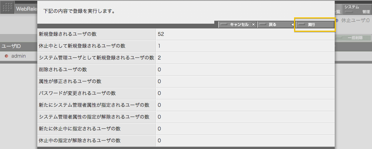Click the 休止中の指定が解除されるユーザの数 row
Image resolution: width=372 pixels, height=149 pixels.
click(186, 141)
